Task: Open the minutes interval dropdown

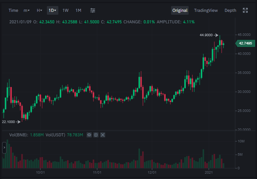Action: (26, 10)
